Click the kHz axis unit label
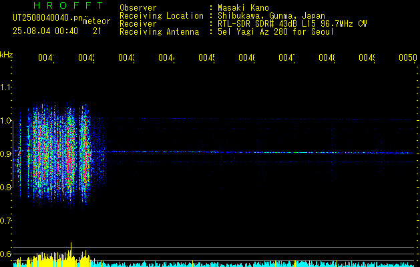This screenshot has width=420, height=267. [x=7, y=55]
